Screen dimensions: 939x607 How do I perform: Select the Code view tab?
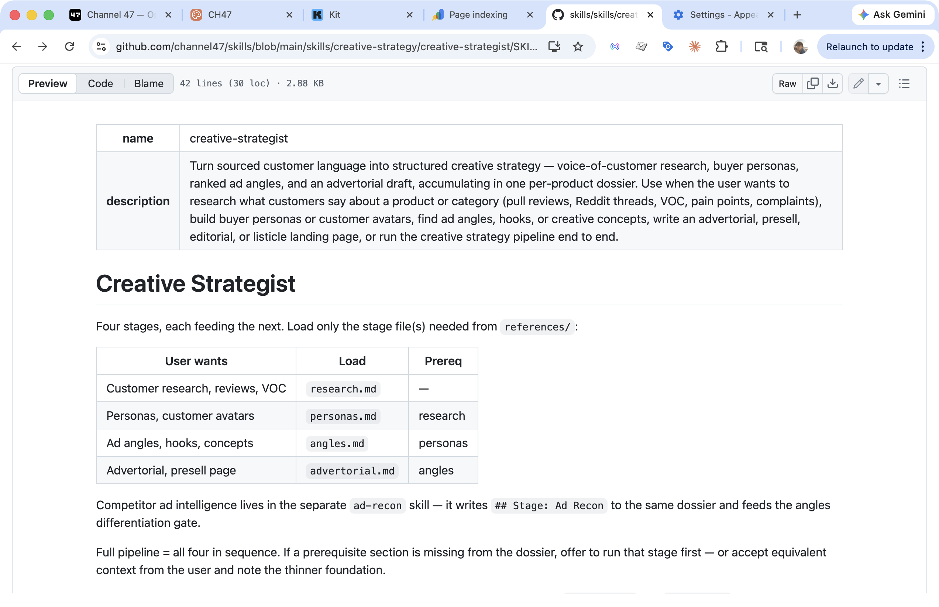[x=100, y=83]
